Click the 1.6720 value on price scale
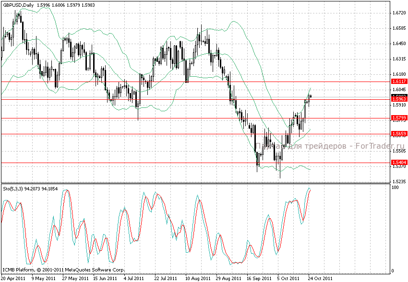This screenshot has height=282, width=408. click(x=398, y=13)
